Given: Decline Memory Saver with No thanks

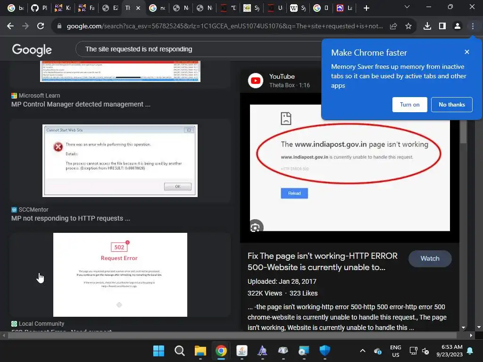Looking at the screenshot, I should [x=451, y=105].
